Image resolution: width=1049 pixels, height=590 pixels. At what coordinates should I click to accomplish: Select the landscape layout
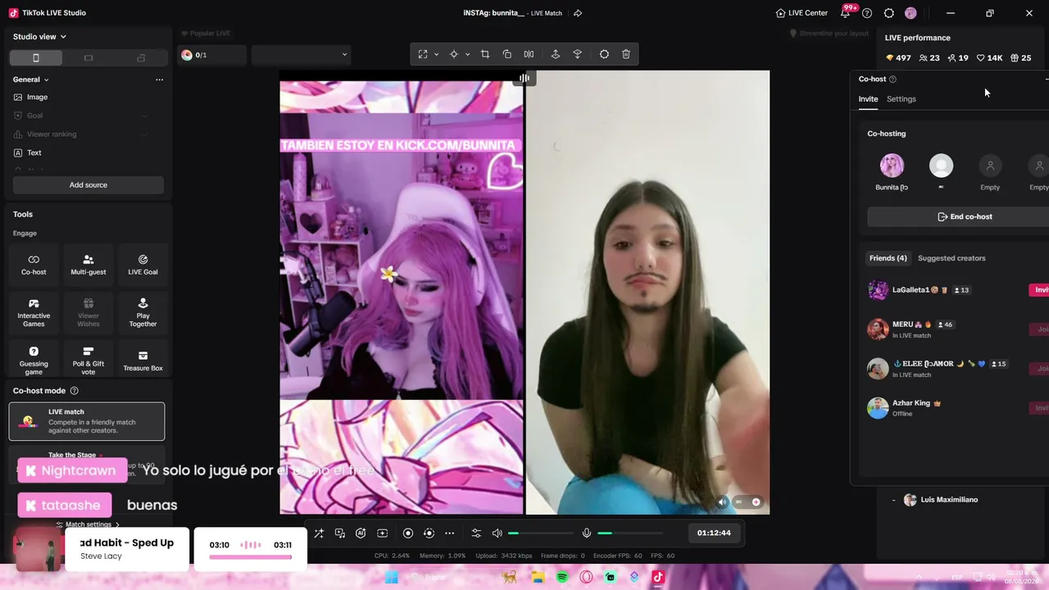click(x=89, y=58)
